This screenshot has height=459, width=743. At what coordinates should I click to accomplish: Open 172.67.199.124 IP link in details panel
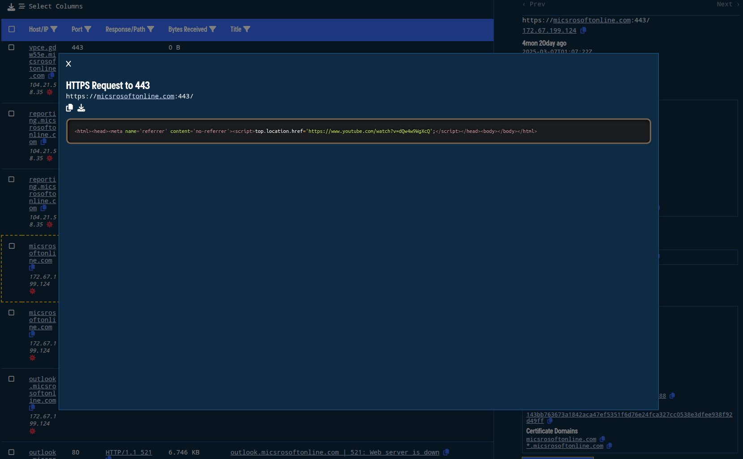point(549,30)
